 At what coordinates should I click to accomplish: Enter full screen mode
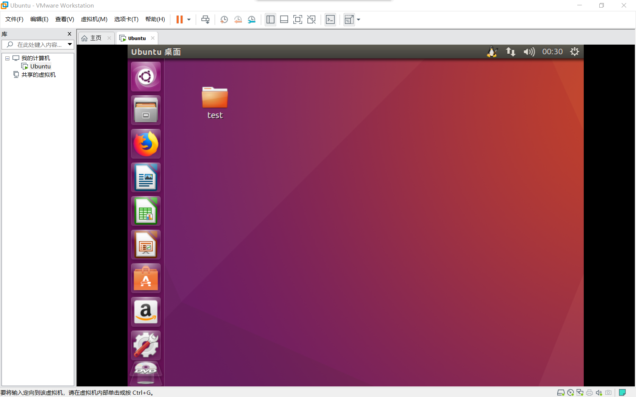coord(298,19)
